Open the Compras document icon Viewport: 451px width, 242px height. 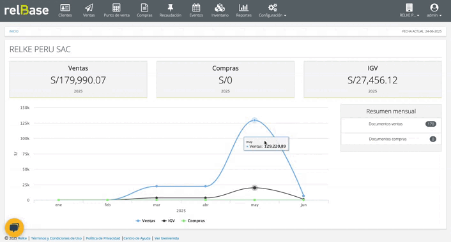point(144,8)
